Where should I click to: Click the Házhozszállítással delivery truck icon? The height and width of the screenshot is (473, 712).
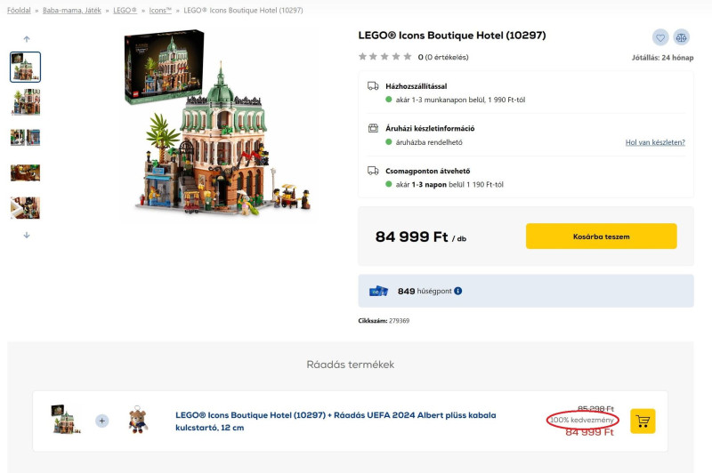(373, 86)
